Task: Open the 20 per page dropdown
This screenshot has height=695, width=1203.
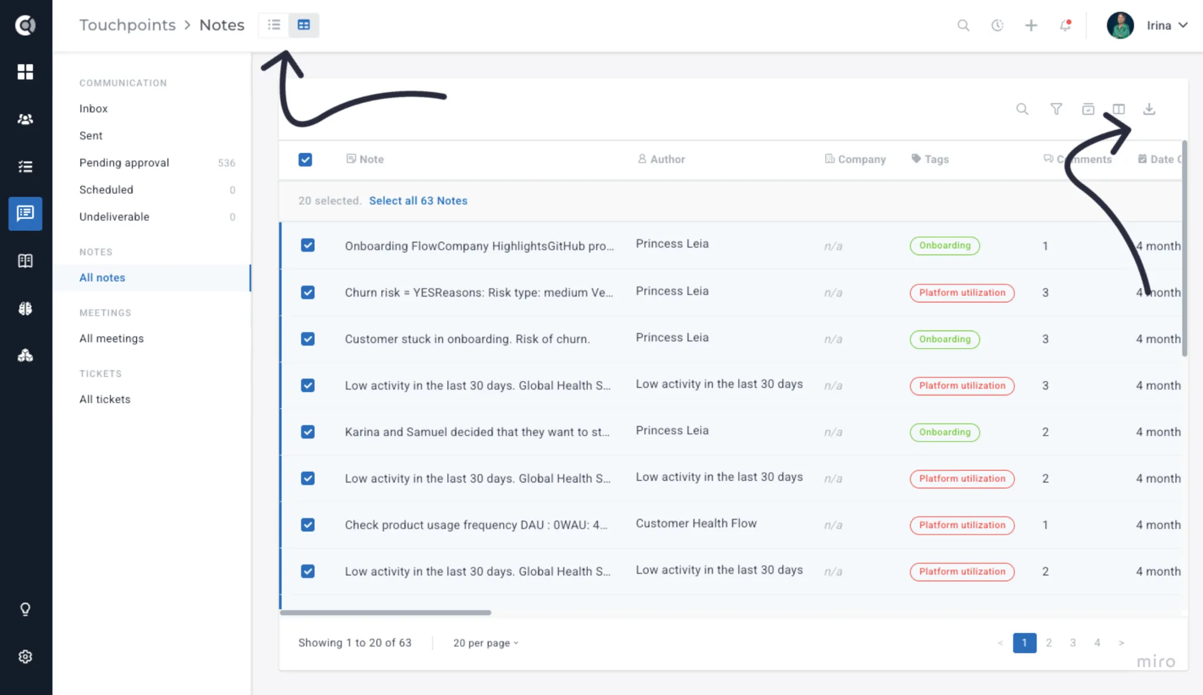Action: (486, 643)
